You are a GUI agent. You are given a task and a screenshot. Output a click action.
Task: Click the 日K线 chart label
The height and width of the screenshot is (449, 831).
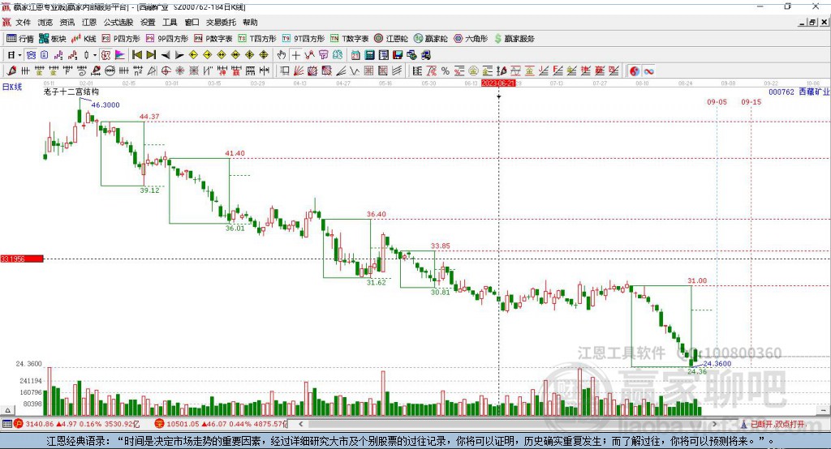tap(11, 87)
